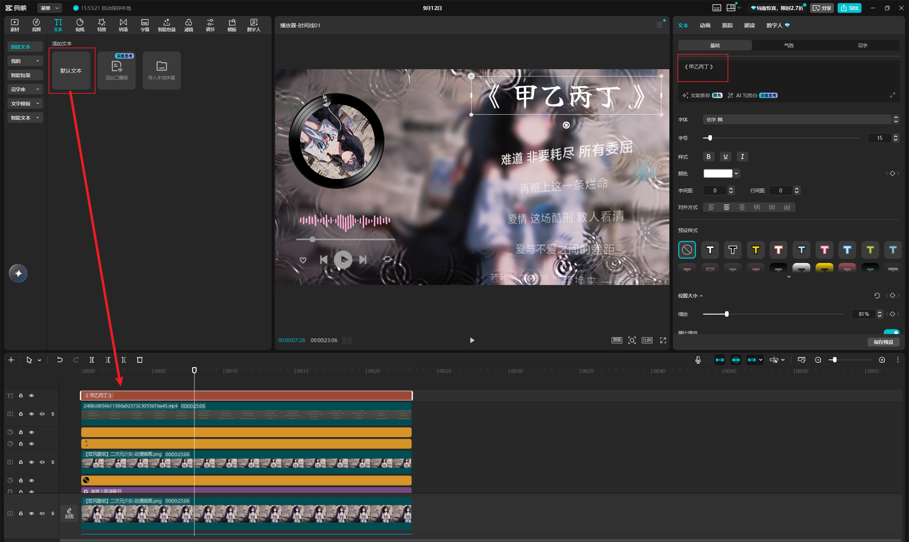Open the 模板 templates panel
Viewport: 909px width, 542px height.
point(232,25)
